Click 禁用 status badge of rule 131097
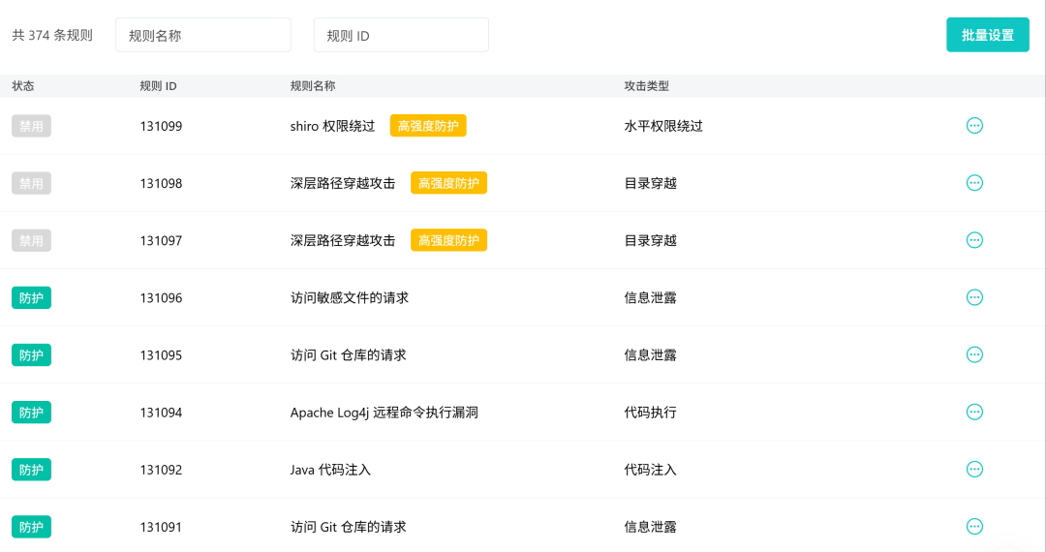 pyautogui.click(x=31, y=241)
